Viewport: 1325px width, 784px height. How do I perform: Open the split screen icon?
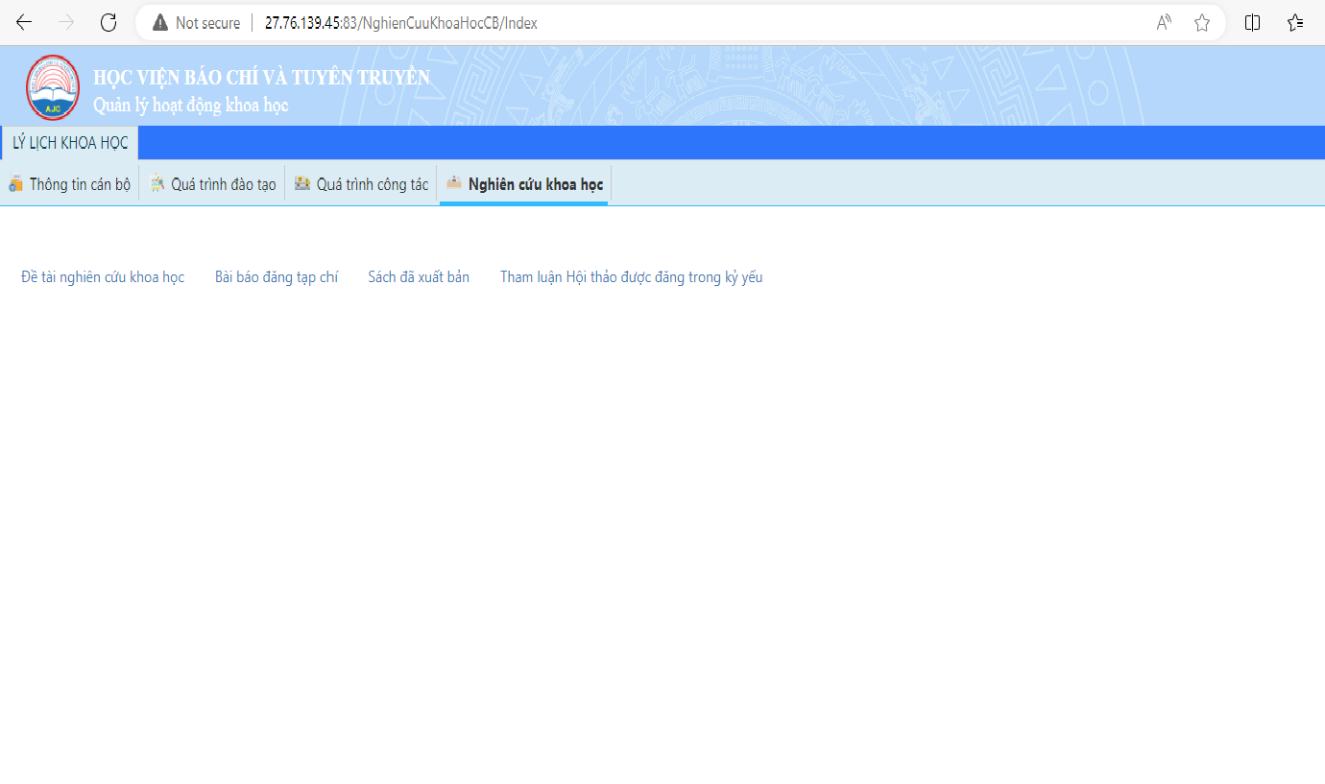click(1252, 23)
